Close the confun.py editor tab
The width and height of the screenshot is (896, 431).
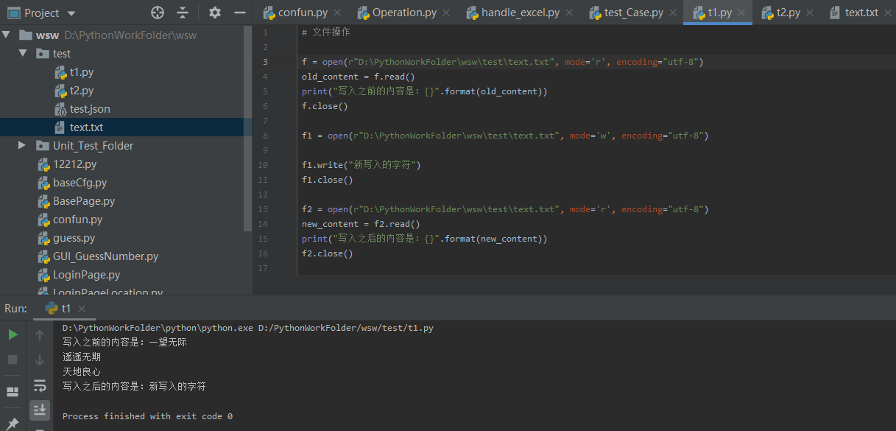click(x=336, y=13)
